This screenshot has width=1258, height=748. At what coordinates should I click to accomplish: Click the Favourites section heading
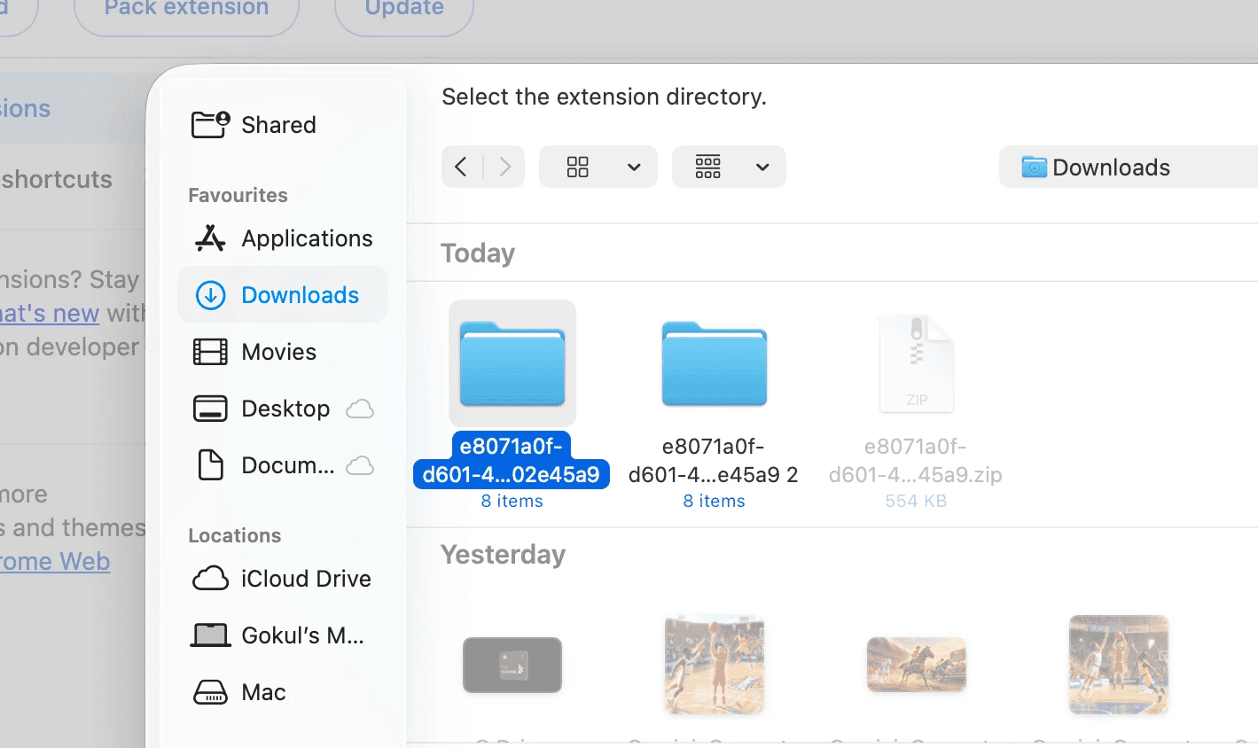coord(238,195)
